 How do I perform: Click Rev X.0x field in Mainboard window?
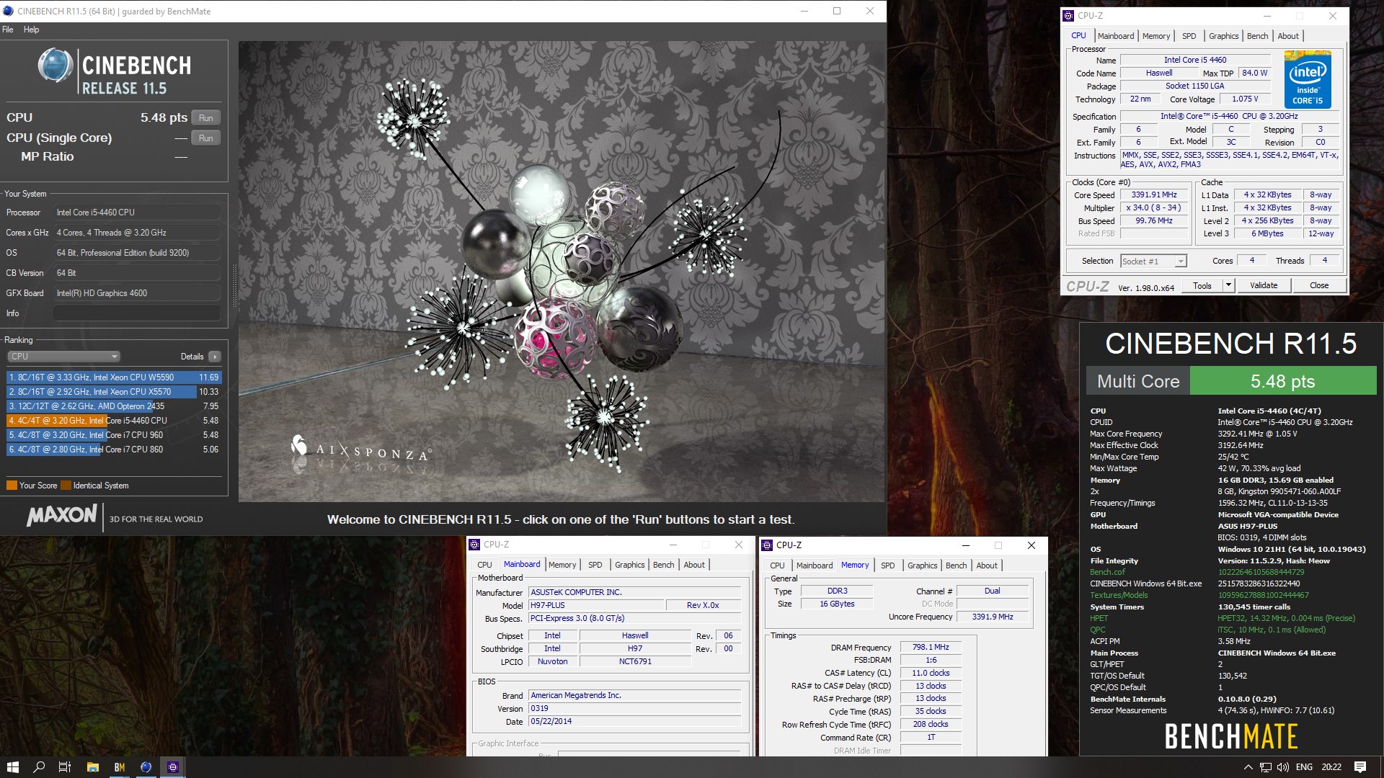(703, 605)
